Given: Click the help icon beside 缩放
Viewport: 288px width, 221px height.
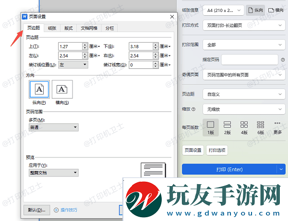Looking at the screenshot, I should click(x=193, y=110).
